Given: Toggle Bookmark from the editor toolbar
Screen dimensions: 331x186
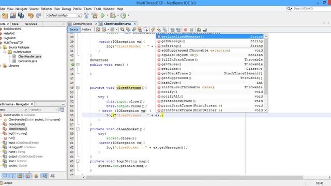Looking at the screenshot, I should pos(165,29).
